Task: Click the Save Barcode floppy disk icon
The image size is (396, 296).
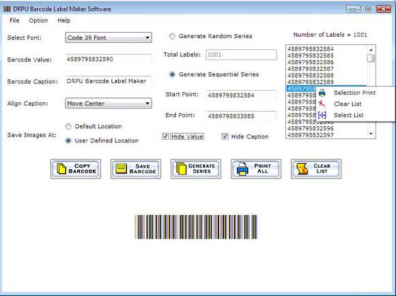Action: 122,169
